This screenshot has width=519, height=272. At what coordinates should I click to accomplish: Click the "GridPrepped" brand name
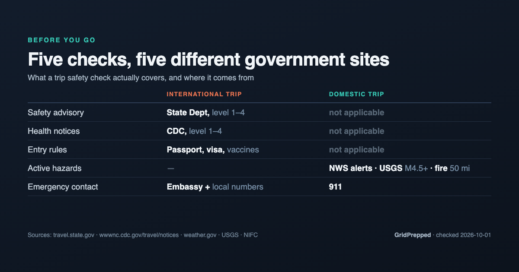point(413,235)
